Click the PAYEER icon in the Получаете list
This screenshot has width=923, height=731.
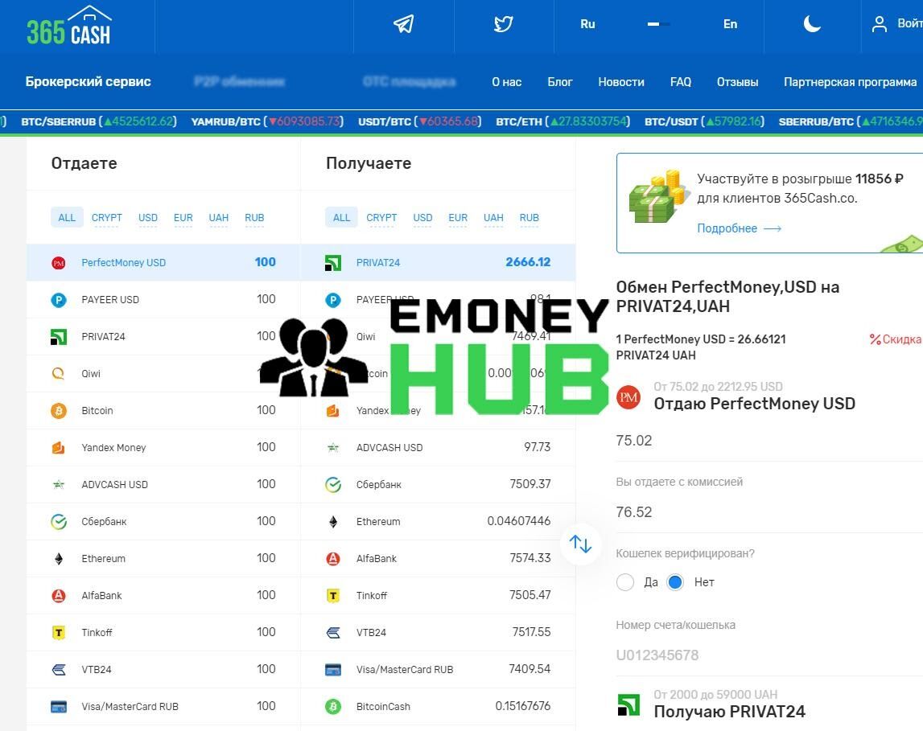tap(333, 300)
